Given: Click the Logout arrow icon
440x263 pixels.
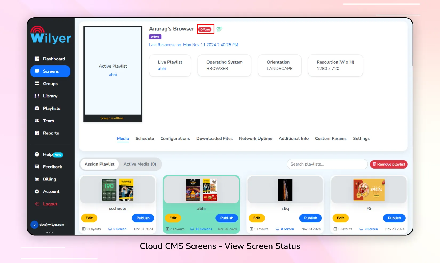Looking at the screenshot, I should click(x=37, y=204).
